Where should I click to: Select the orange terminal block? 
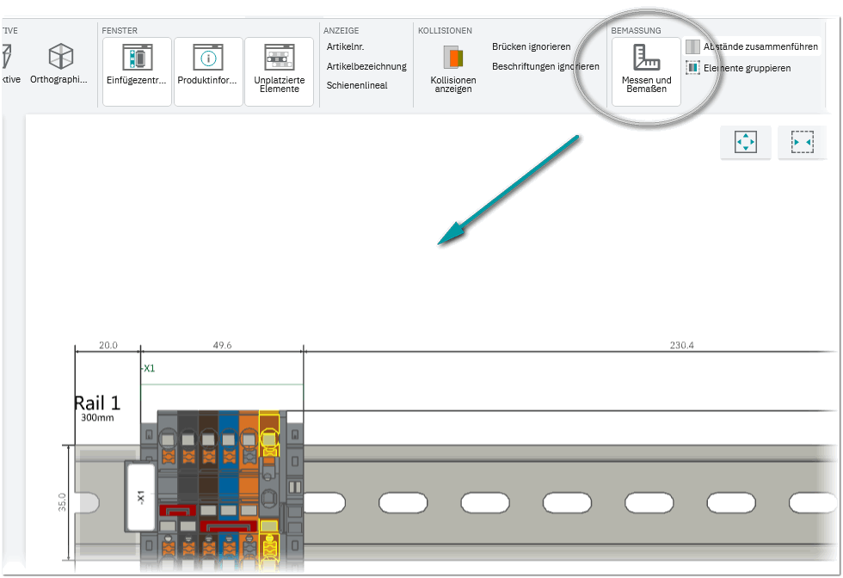coord(249,490)
